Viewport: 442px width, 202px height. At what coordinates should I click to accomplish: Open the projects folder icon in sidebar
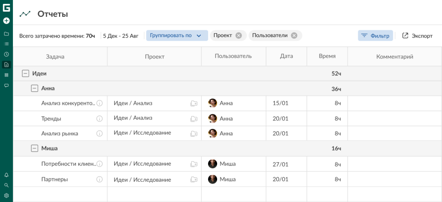tap(6, 34)
